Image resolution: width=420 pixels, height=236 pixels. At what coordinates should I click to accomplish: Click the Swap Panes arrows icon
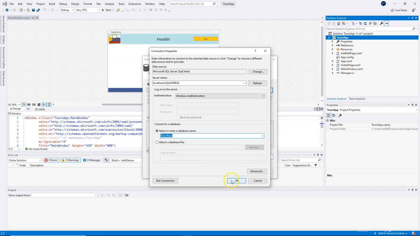(x=28, y=109)
